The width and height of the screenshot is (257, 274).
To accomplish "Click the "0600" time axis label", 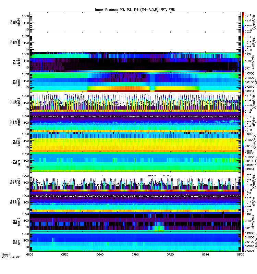I will [29, 254].
